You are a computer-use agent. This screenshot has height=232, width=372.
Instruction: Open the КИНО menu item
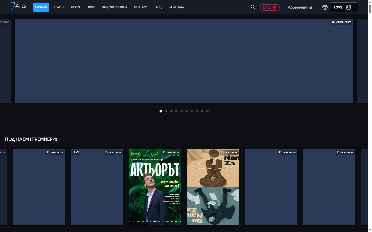(91, 7)
